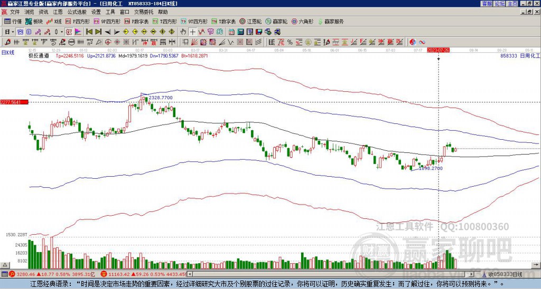The width and height of the screenshot is (541, 289).
Task: Open the calculator icon
Action: click(x=240, y=32)
